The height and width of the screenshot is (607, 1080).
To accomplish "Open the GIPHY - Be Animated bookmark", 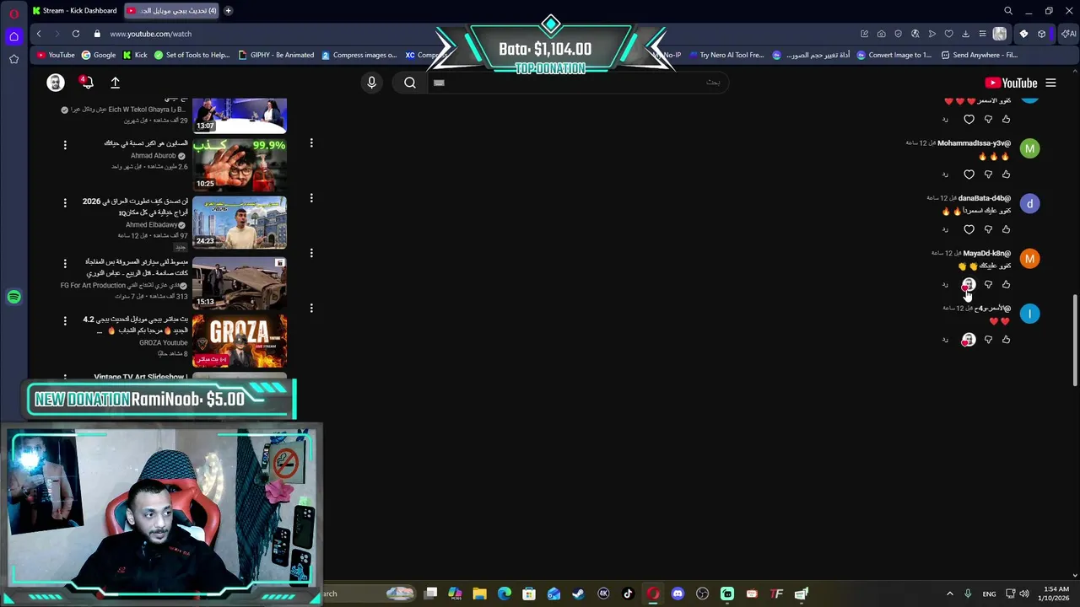I will tap(277, 55).
